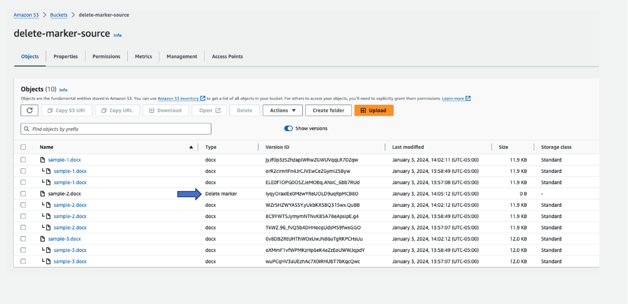Check the sample-3.docx version modified 13:58:49
This screenshot has height=304, width=628.
[23, 250]
